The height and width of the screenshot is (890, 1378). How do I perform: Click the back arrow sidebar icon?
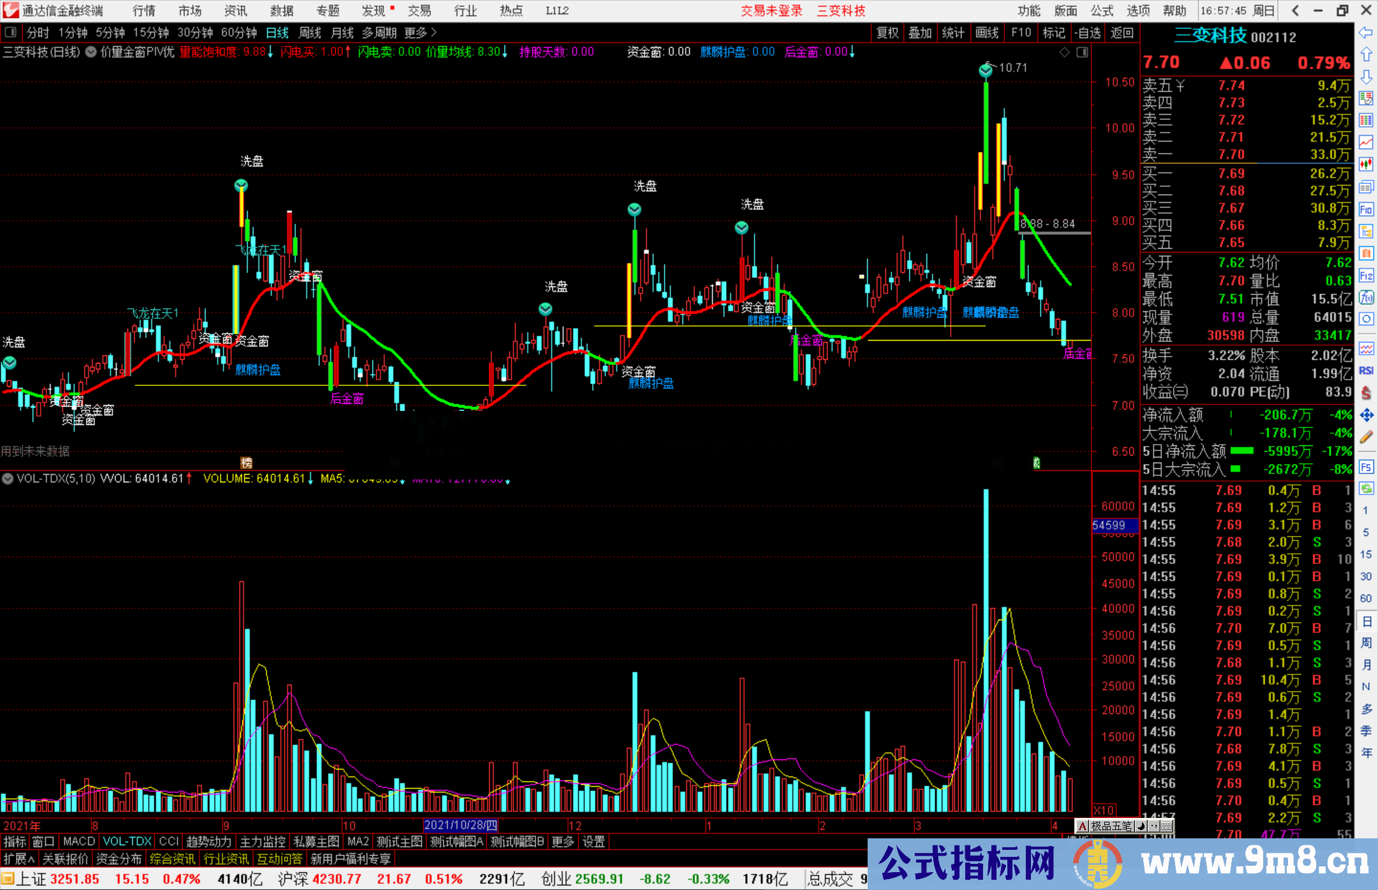click(x=1366, y=33)
